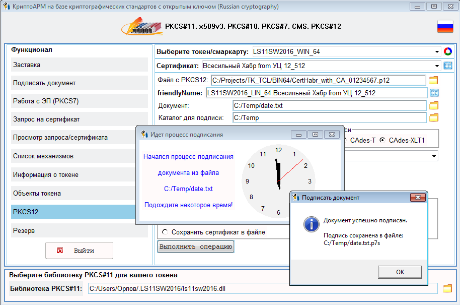Click folder icon next to Документ field
Screen dimensions: 460x305
tap(433, 105)
